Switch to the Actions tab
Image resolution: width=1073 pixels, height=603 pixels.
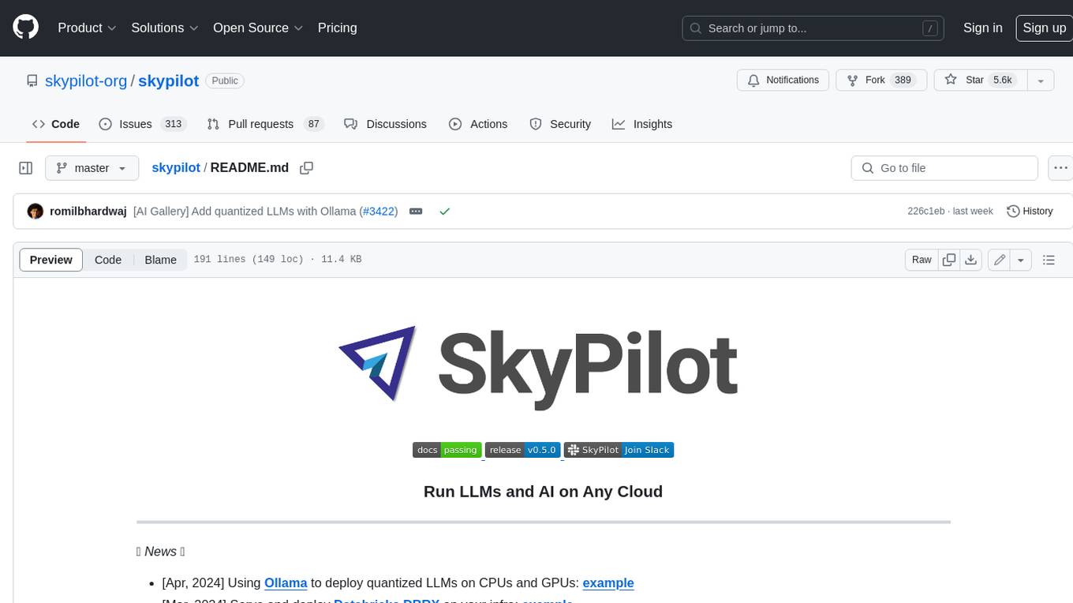click(x=478, y=124)
